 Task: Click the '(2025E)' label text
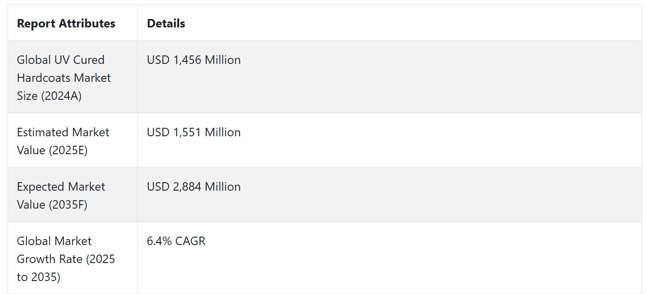(68, 150)
